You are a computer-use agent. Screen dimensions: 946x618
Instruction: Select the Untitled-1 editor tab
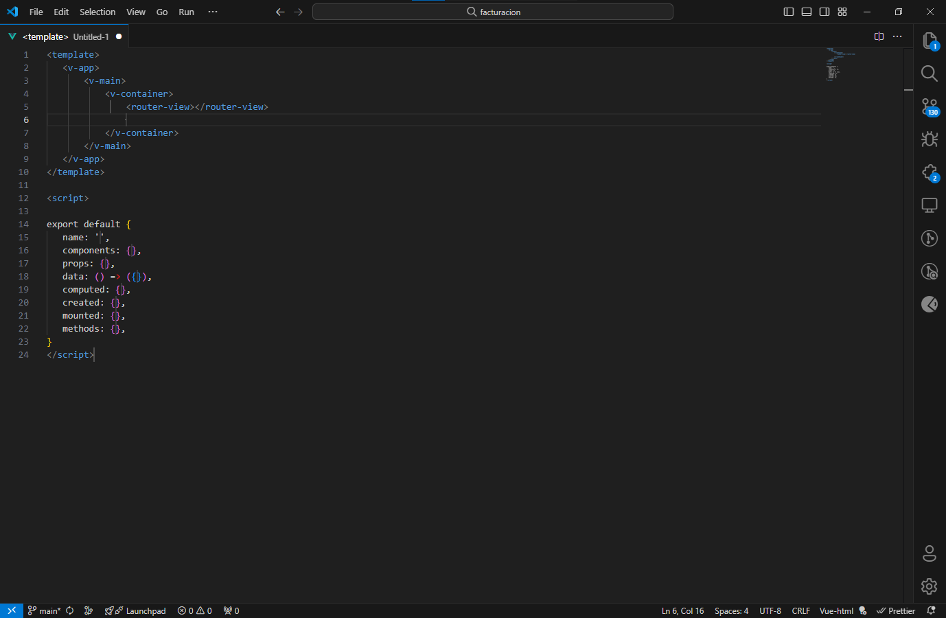[x=65, y=36]
